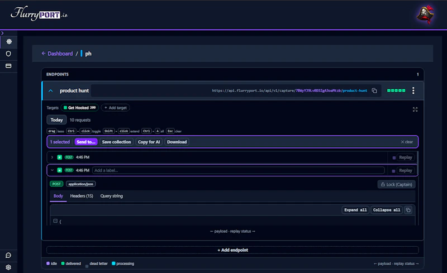Viewport: 447px width, 273px height.
Task: Go back to Dashboard via breadcrumb link
Action: tap(57, 54)
